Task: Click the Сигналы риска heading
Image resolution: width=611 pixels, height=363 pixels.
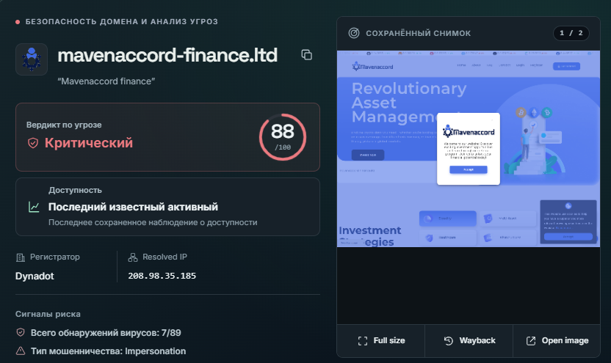Action: (x=48, y=314)
